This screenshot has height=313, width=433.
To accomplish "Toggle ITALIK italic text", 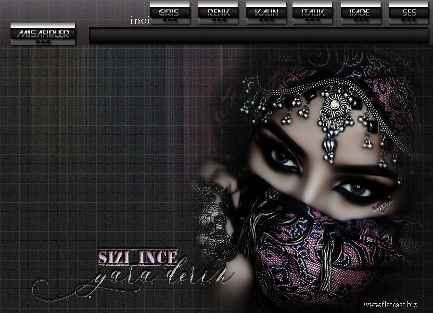I will [313, 13].
